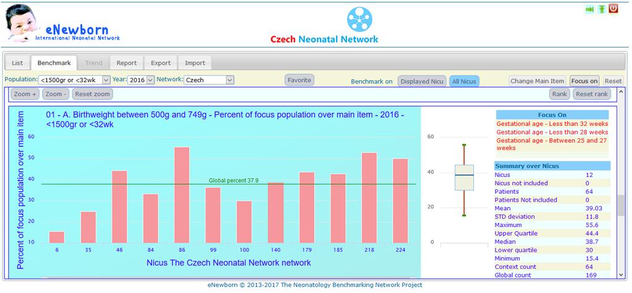Click the bar for Nicu 179
This screenshot has height=293, width=632.
click(306, 208)
